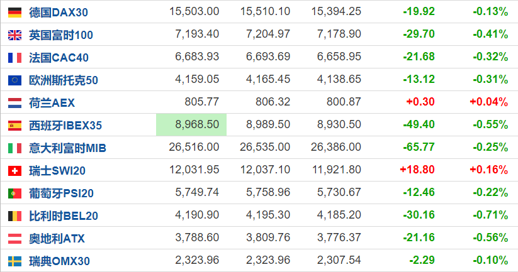Click the Swiss flag icon
The height and width of the screenshot is (272, 518).
15,171
